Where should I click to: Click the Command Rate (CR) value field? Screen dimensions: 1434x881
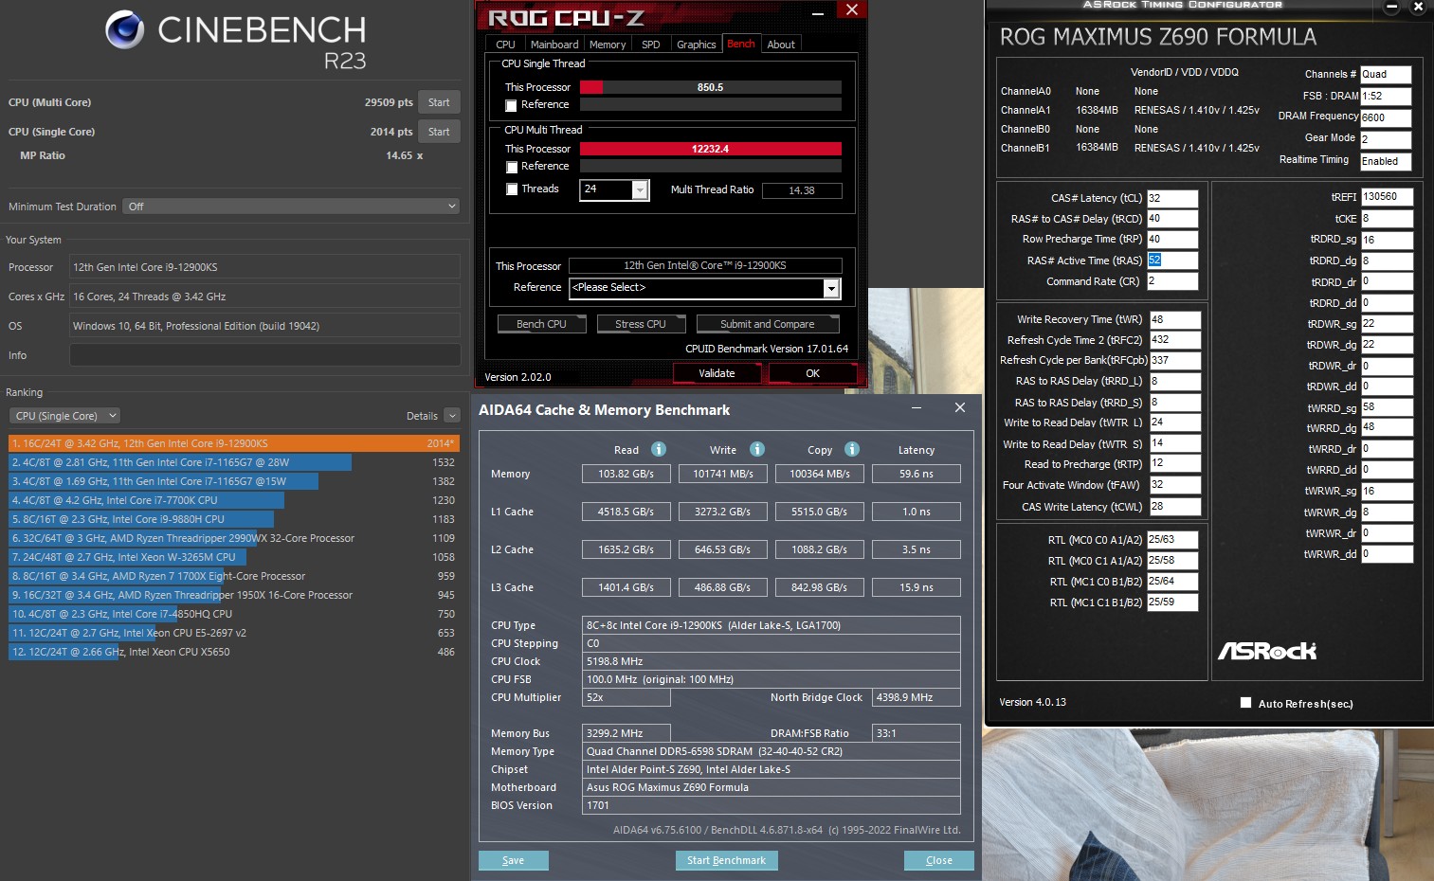pos(1172,281)
